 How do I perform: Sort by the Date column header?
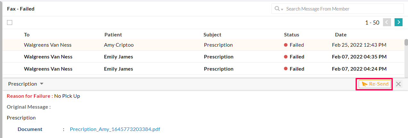point(341,34)
